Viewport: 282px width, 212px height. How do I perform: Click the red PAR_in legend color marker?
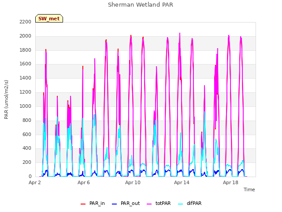point(83,204)
